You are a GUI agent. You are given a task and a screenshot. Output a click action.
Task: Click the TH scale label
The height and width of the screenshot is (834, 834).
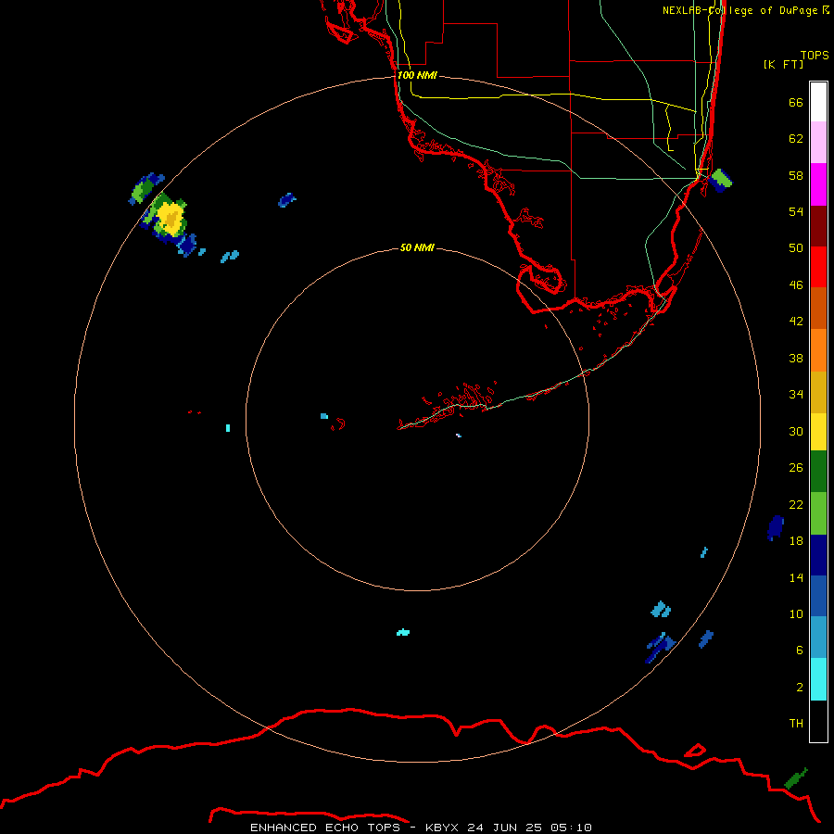pos(796,723)
